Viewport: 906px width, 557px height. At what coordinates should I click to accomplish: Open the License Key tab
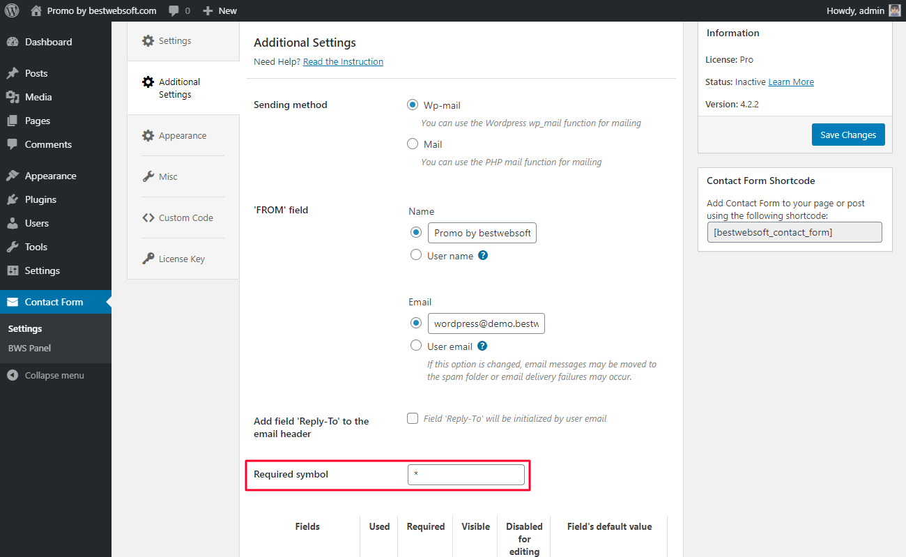pos(183,259)
